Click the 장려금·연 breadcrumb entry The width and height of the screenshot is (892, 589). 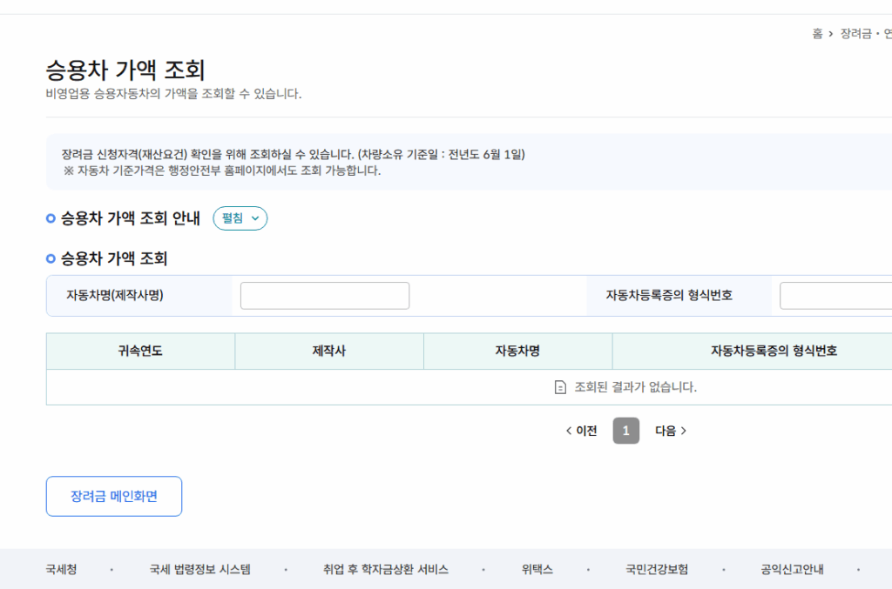(867, 30)
